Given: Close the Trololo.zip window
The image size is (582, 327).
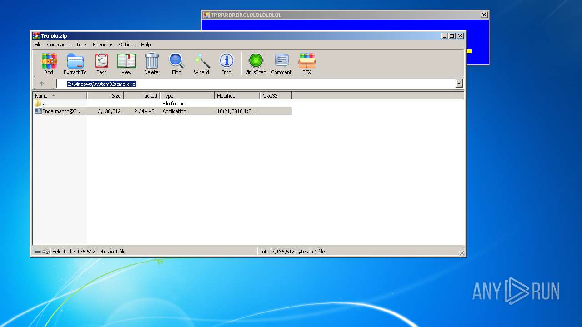Looking at the screenshot, I should (460, 36).
